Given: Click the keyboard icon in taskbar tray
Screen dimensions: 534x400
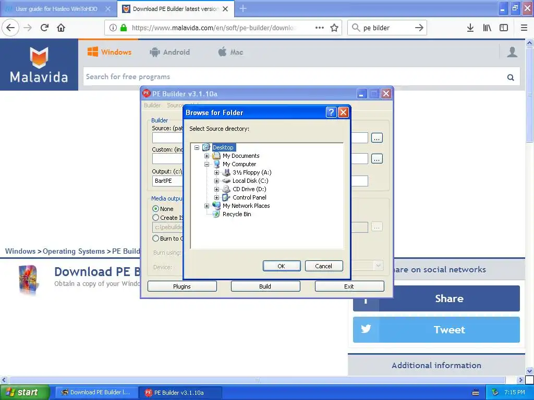Looking at the screenshot, I should (x=476, y=393).
